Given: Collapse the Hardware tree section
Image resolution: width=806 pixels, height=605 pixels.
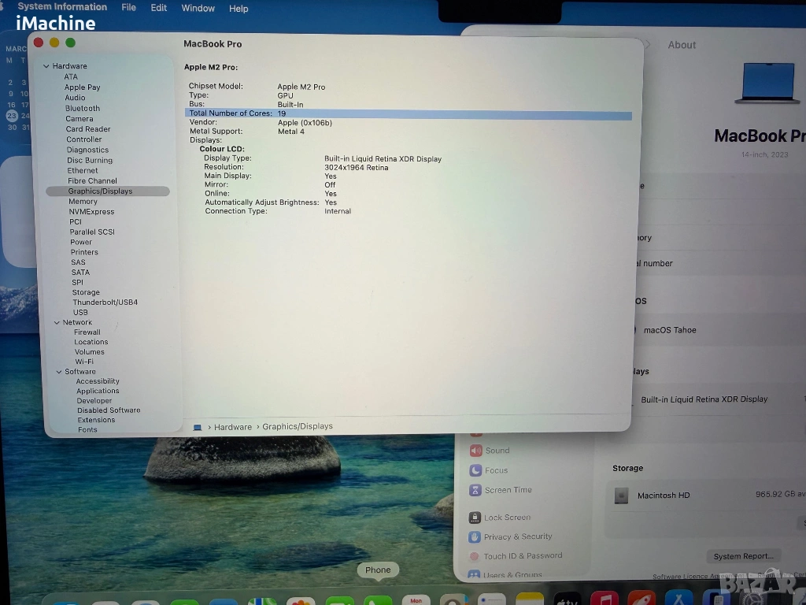Looking at the screenshot, I should point(46,66).
